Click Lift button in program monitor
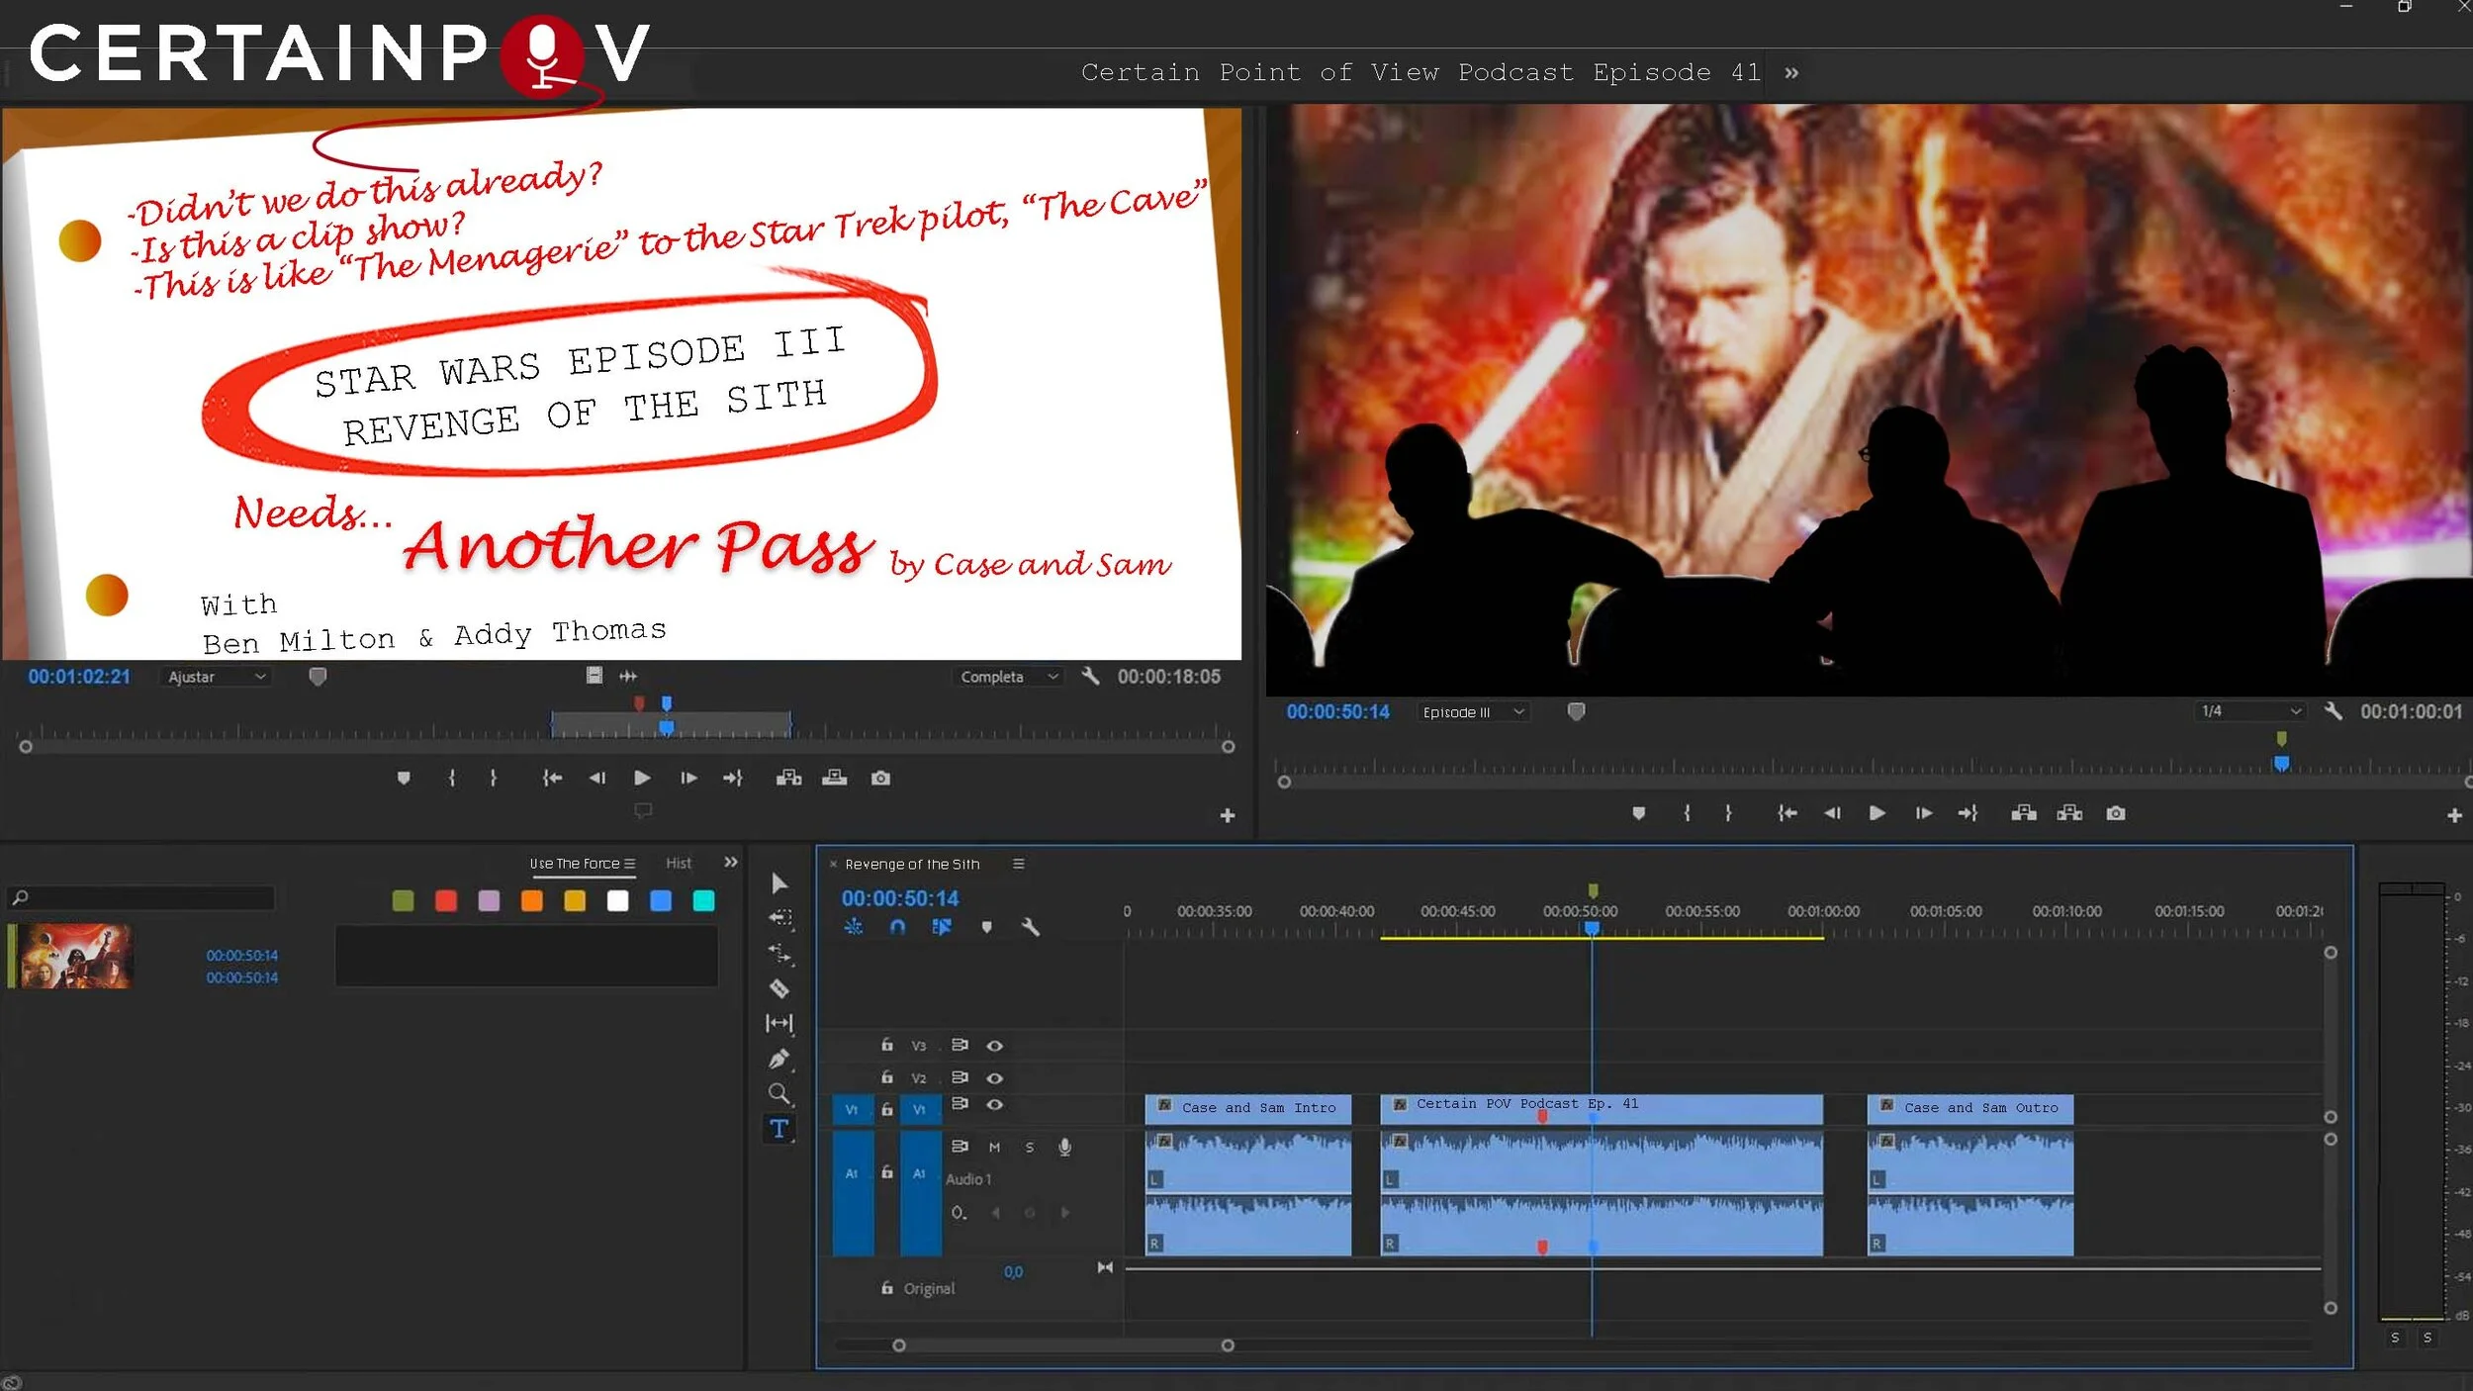 [2024, 813]
